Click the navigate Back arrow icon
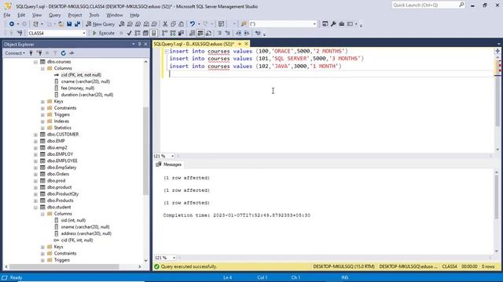The width and height of the screenshot is (503, 282). (12, 24)
